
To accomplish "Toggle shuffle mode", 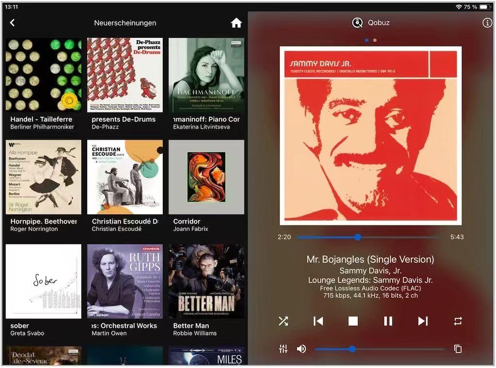I will (x=283, y=321).
